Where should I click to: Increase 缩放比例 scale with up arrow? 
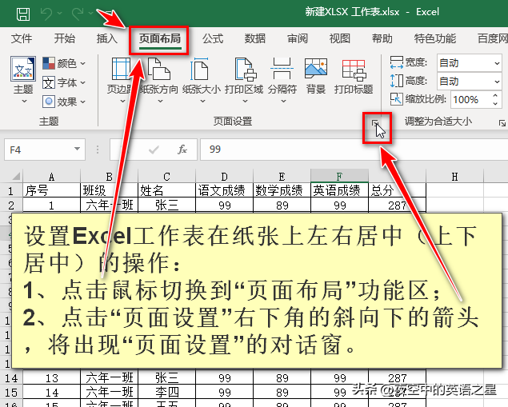pyautogui.click(x=495, y=96)
